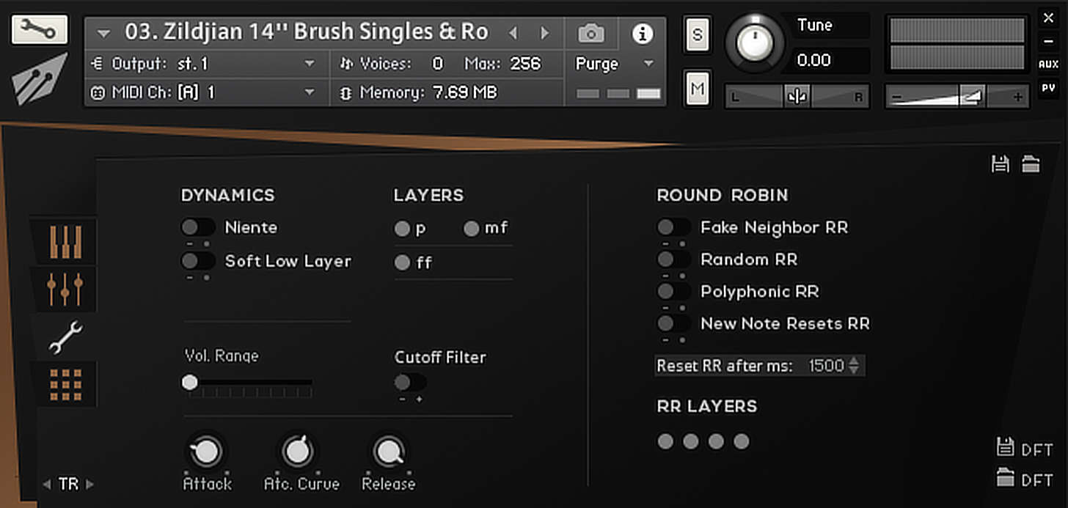1068x508 pixels.
Task: Toggle Random RR switch
Action: [x=673, y=259]
